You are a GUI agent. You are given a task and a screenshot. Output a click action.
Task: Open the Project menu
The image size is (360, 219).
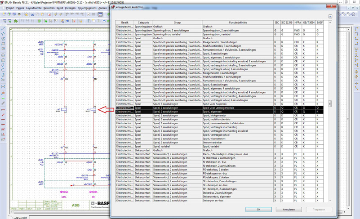click(x=10, y=8)
